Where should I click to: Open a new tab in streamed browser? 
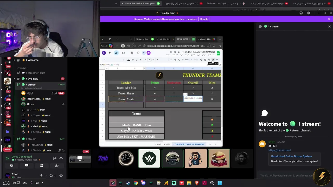(x=131, y=39)
